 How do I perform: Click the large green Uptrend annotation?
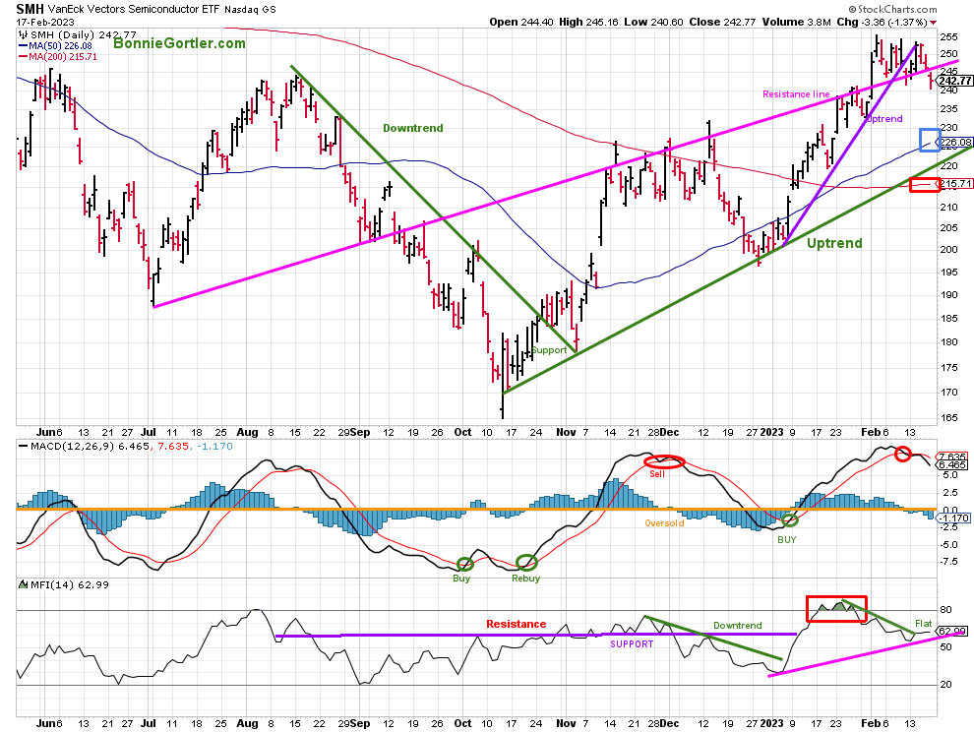[x=834, y=243]
